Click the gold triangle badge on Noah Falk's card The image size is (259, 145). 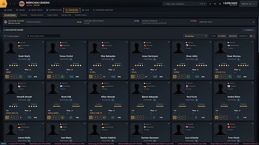coord(62,117)
